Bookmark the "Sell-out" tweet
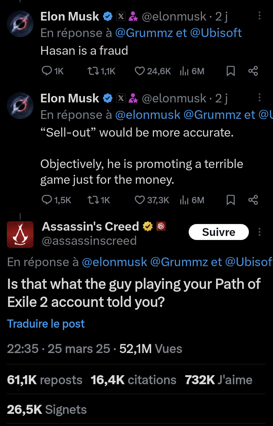This screenshot has width=273, height=426. (231, 200)
